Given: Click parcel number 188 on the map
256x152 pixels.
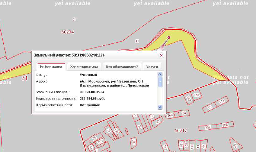Looking at the screenshot, I should coord(196,95).
